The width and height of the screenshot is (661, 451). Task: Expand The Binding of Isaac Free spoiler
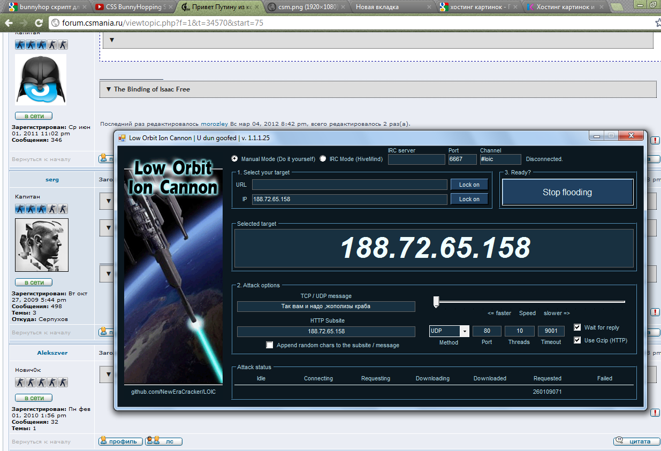109,89
